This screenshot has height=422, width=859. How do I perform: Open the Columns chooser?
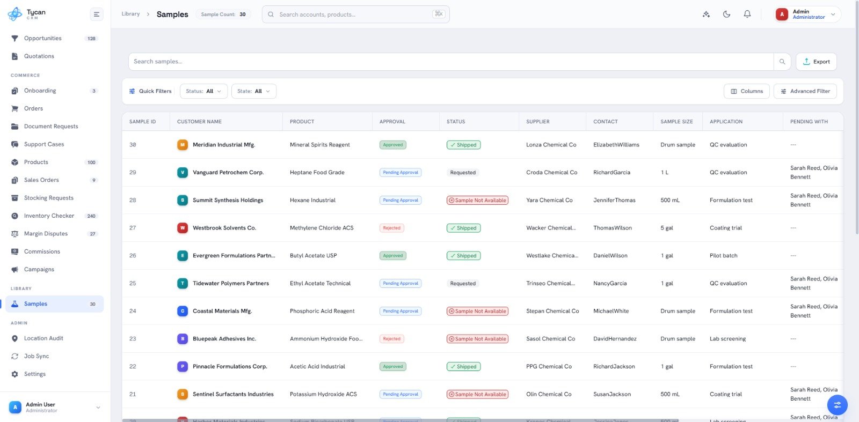[747, 91]
